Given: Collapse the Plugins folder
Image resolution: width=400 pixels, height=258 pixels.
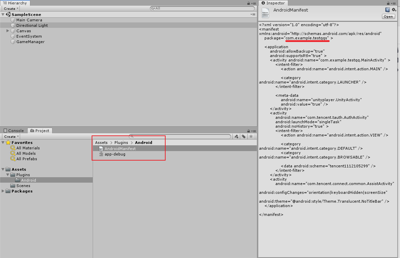Looking at the screenshot, I should [7, 175].
